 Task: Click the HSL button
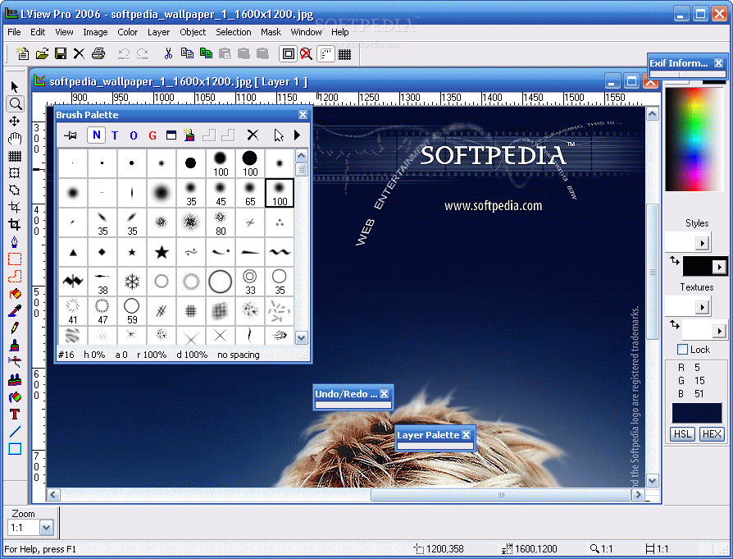682,434
